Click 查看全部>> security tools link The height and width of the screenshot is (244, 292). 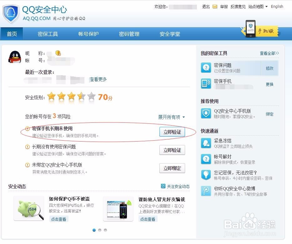pyautogui.click(x=269, y=53)
